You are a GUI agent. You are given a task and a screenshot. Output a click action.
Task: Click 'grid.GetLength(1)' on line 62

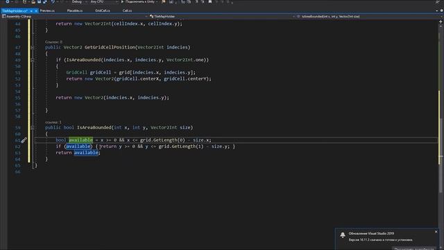[180, 147]
